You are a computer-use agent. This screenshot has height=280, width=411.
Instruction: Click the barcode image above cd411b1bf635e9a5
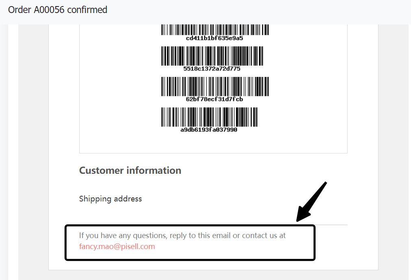pyautogui.click(x=215, y=30)
